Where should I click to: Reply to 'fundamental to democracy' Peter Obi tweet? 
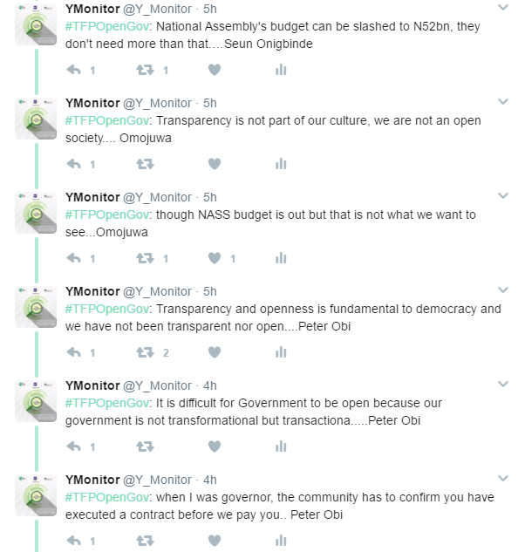point(74,352)
